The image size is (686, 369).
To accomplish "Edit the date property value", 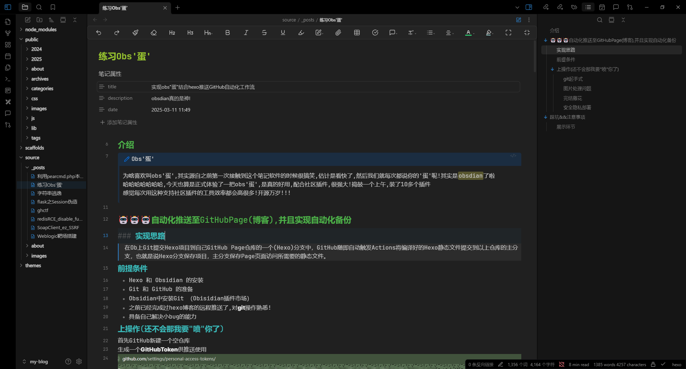I will (171, 110).
